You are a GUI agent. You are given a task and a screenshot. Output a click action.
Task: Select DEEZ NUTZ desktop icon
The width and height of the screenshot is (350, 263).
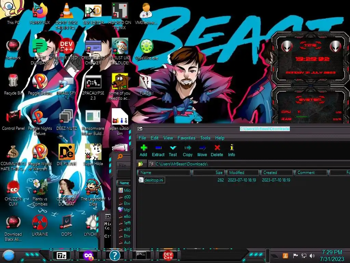(x=67, y=120)
